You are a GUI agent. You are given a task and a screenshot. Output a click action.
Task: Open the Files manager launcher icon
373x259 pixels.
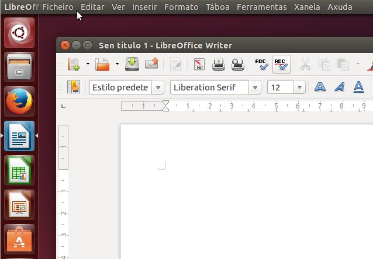coord(19,67)
